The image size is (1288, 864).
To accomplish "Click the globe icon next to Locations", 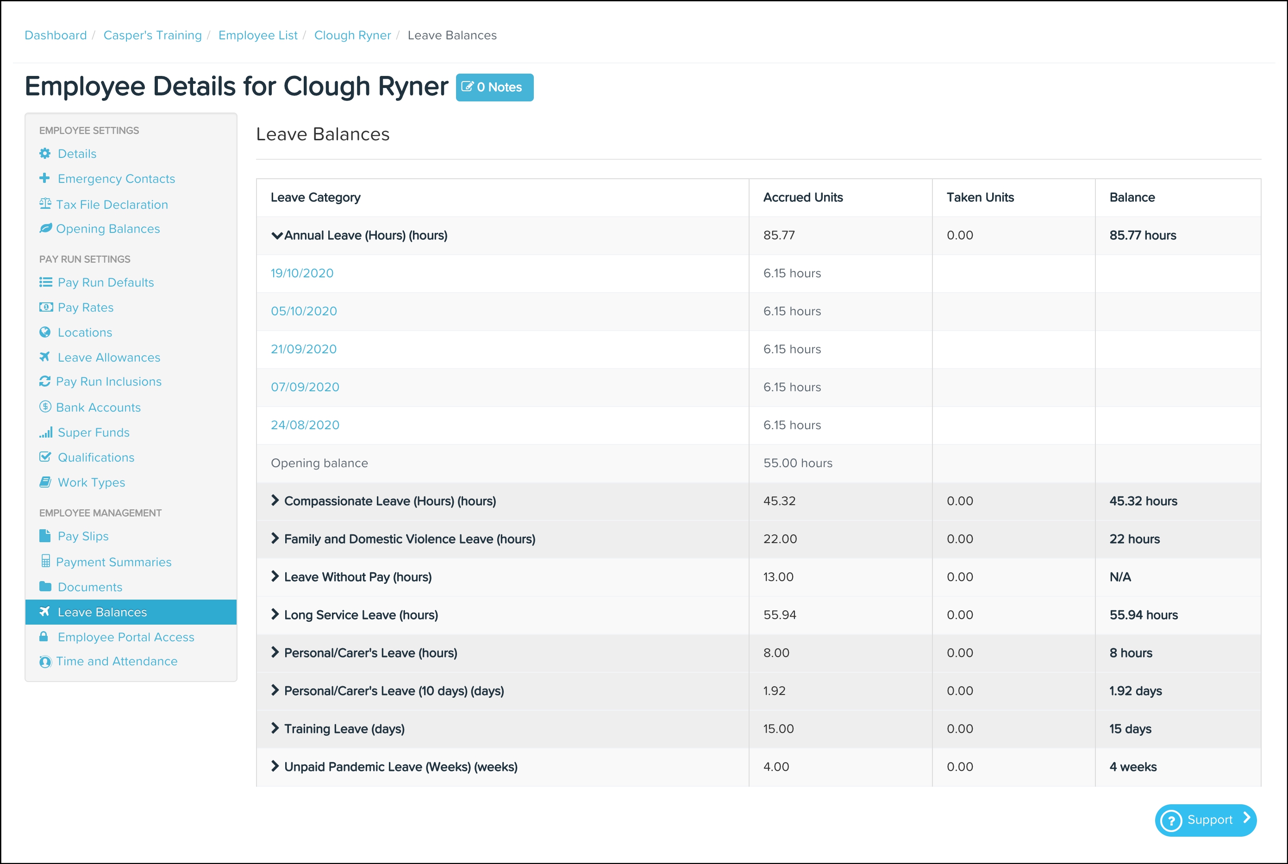I will point(44,332).
